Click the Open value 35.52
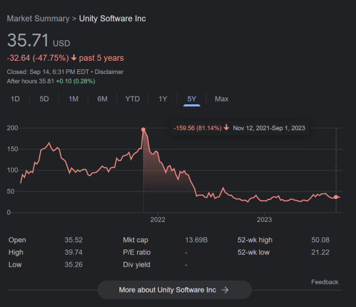Image resolution: width=356 pixels, height=307 pixels. (74, 240)
